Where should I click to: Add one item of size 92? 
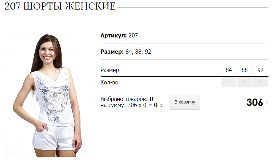tap(261, 82)
